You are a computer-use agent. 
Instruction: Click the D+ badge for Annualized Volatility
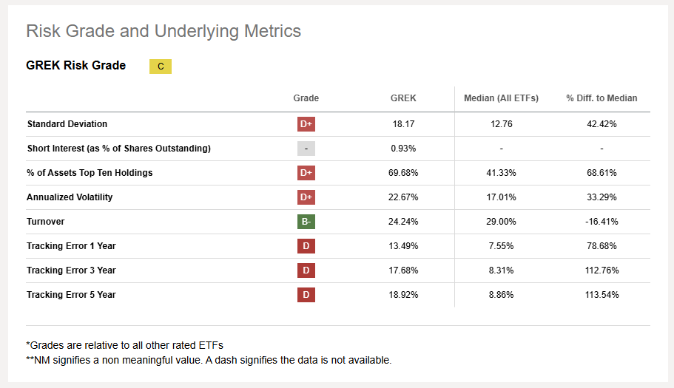(x=306, y=197)
